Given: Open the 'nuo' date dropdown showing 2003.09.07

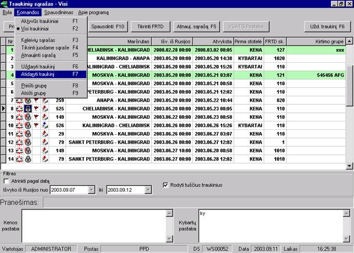Looking at the screenshot, I should pyautogui.click(x=91, y=190).
